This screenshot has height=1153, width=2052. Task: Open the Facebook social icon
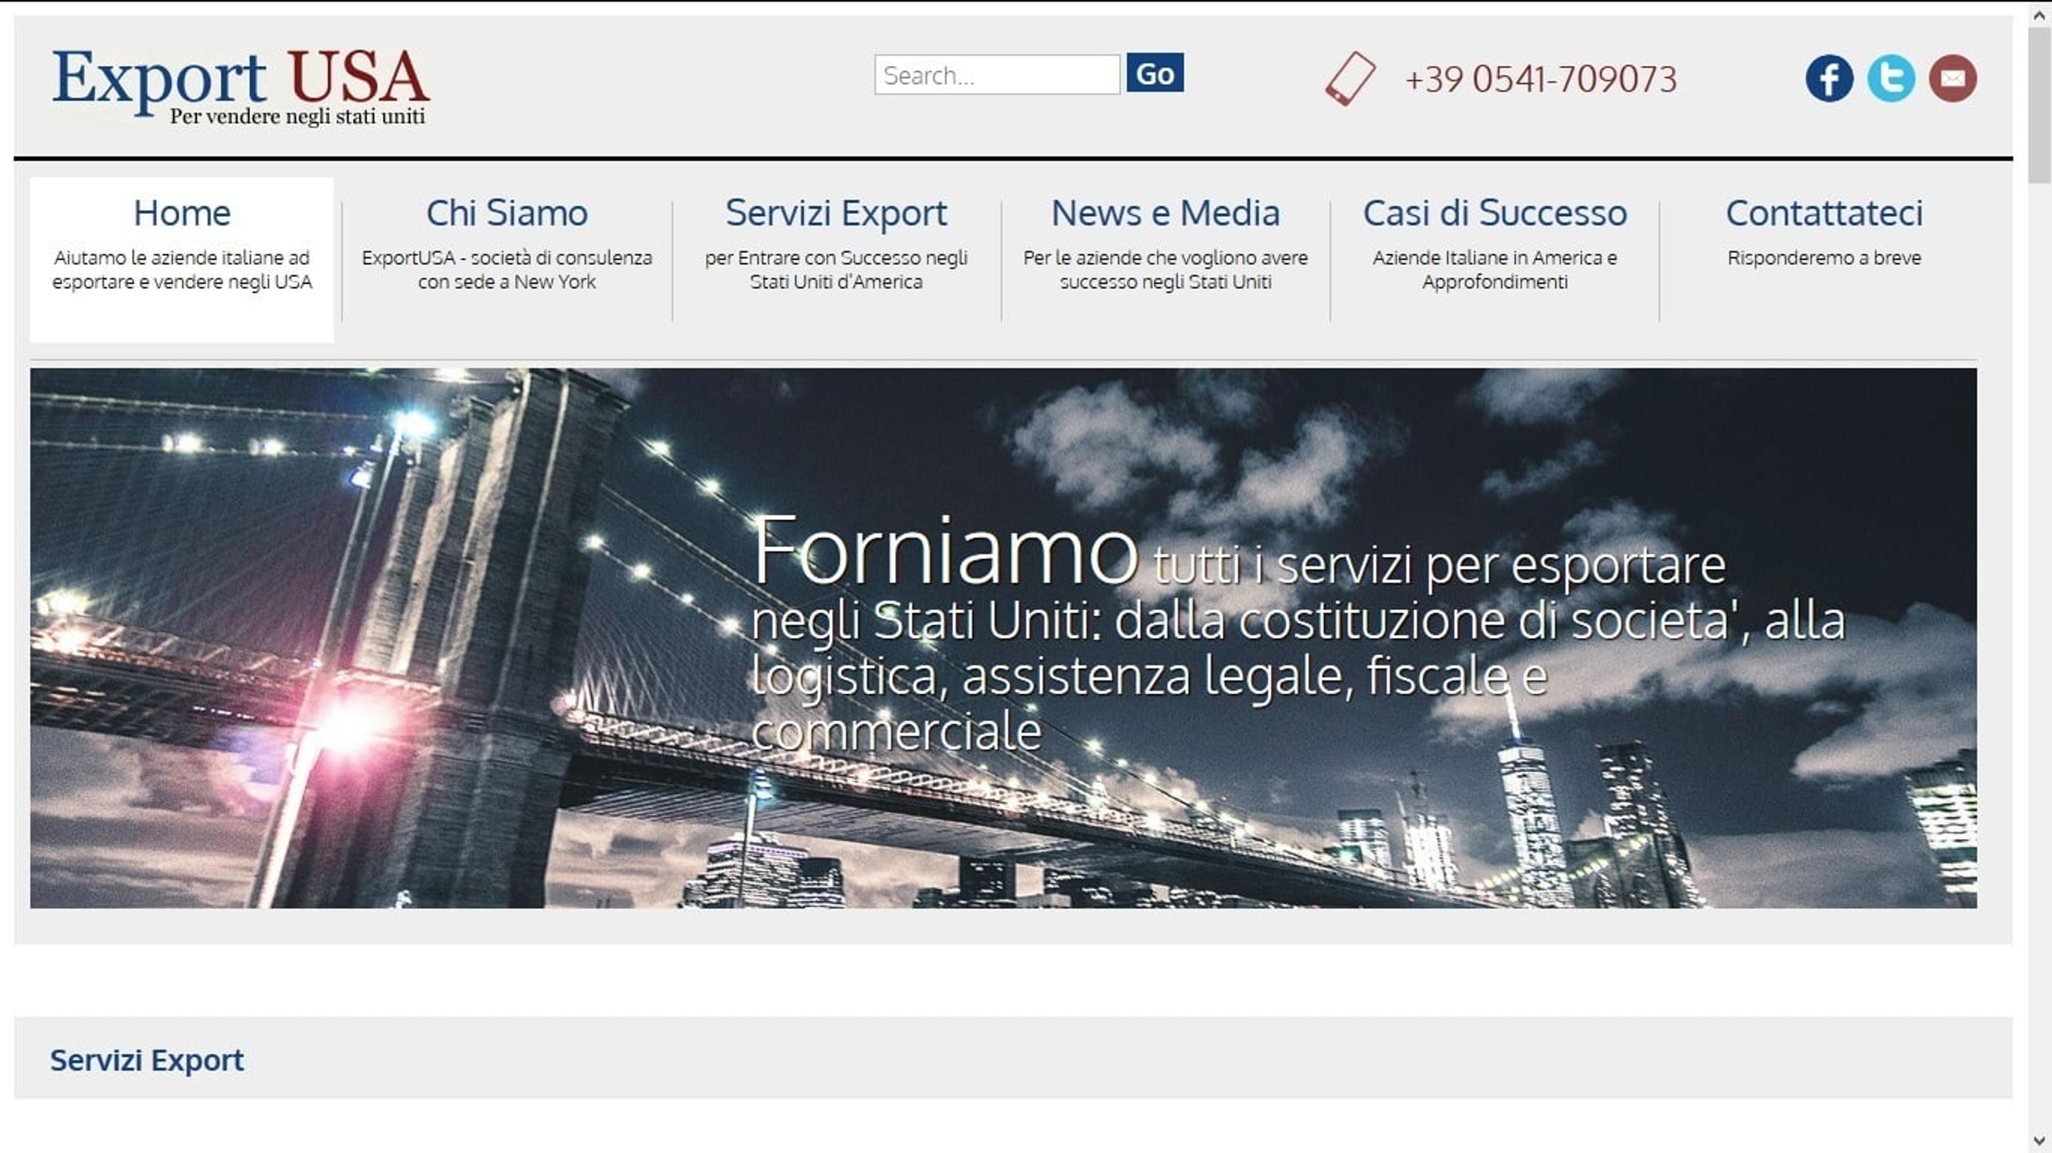point(1829,78)
